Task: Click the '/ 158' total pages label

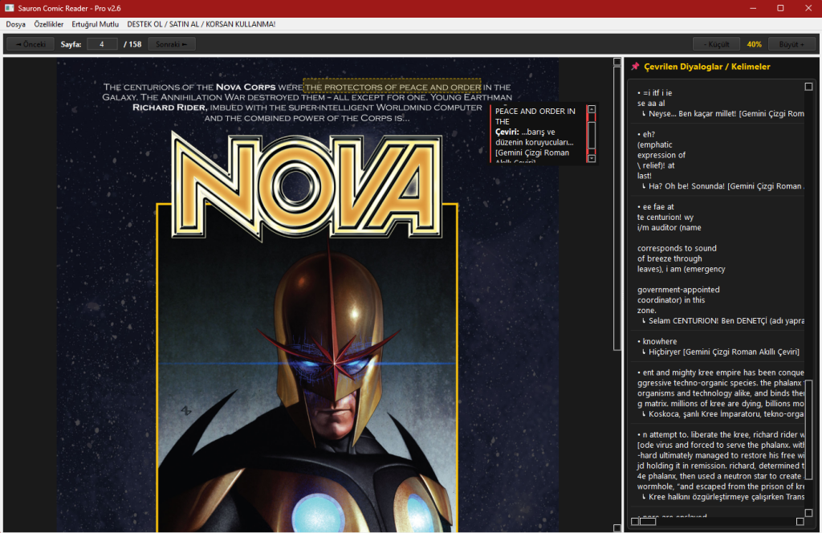Action: pos(132,44)
